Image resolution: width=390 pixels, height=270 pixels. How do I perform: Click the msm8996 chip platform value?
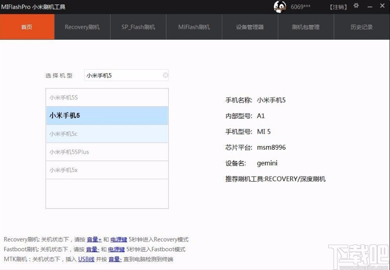pos(272,147)
